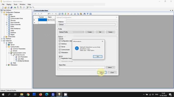The image size is (174, 97).
Task: Open the Tools menu
Action: (x=15, y=4)
